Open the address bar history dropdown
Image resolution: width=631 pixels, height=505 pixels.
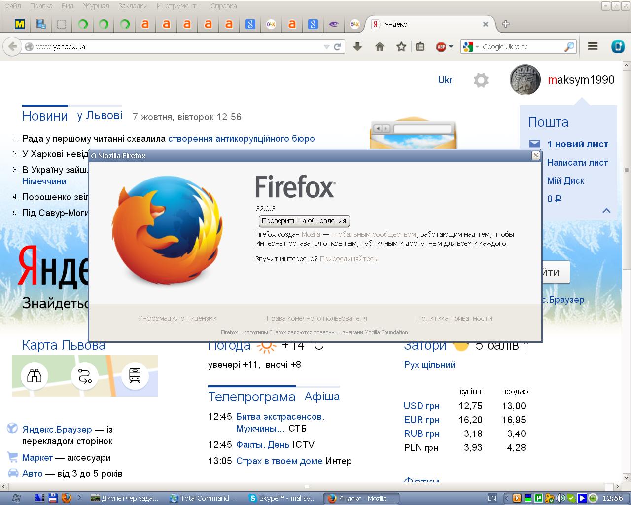(326, 47)
